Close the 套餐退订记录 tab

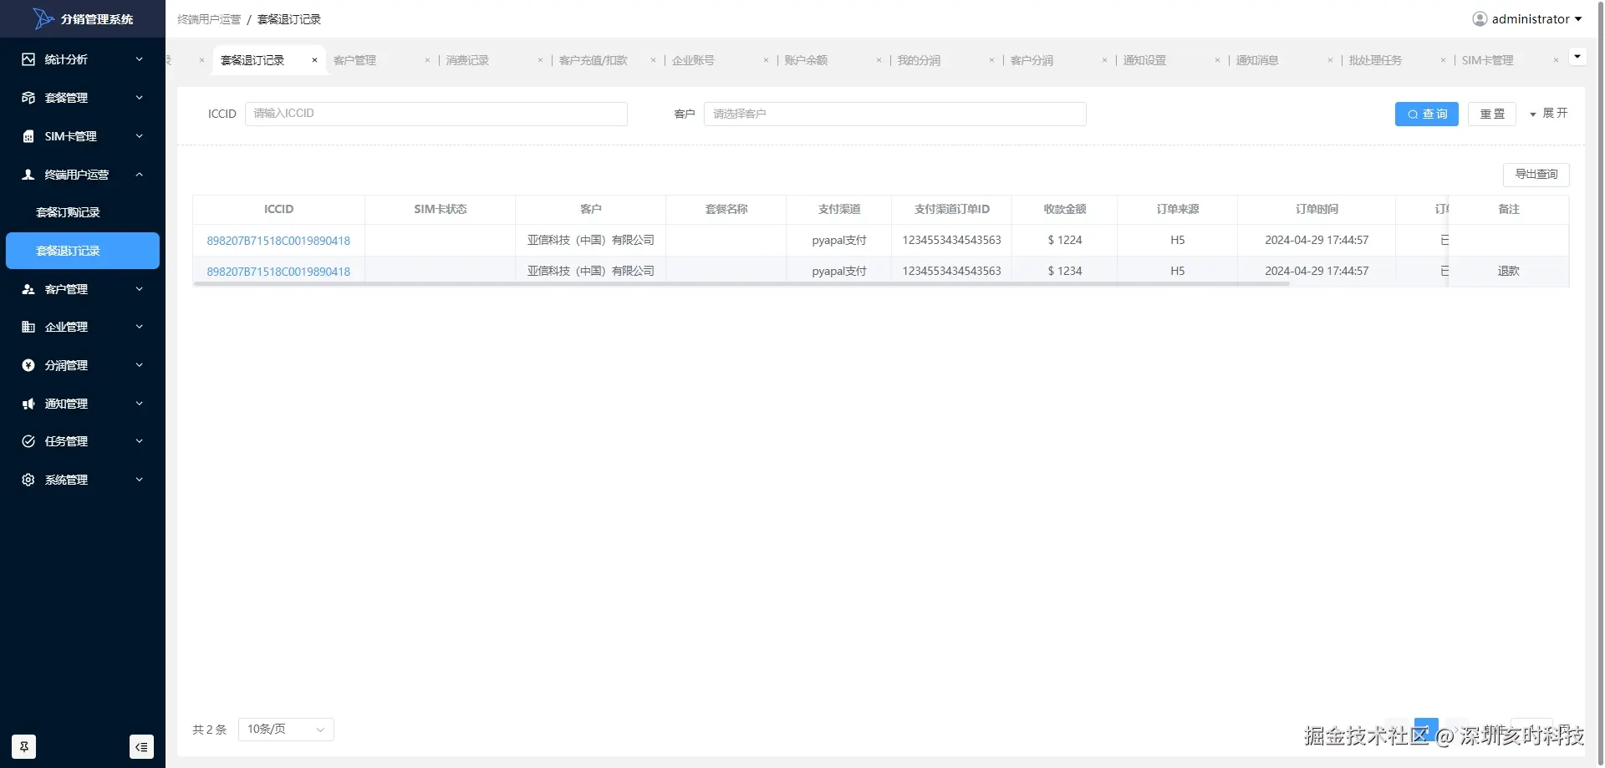click(x=314, y=60)
